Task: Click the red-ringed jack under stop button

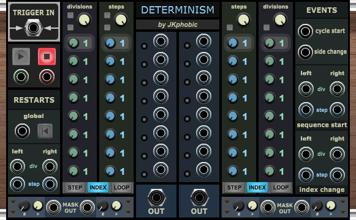Action: (x=47, y=77)
